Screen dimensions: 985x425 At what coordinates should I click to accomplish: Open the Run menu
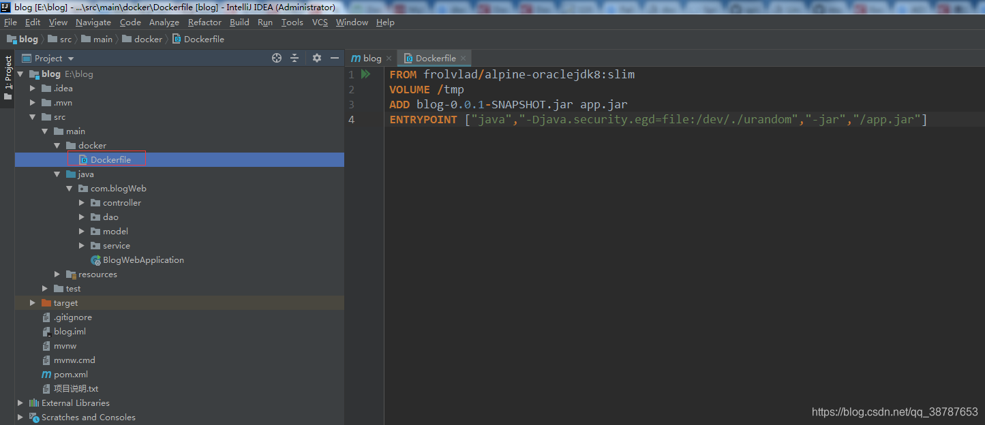coord(265,22)
